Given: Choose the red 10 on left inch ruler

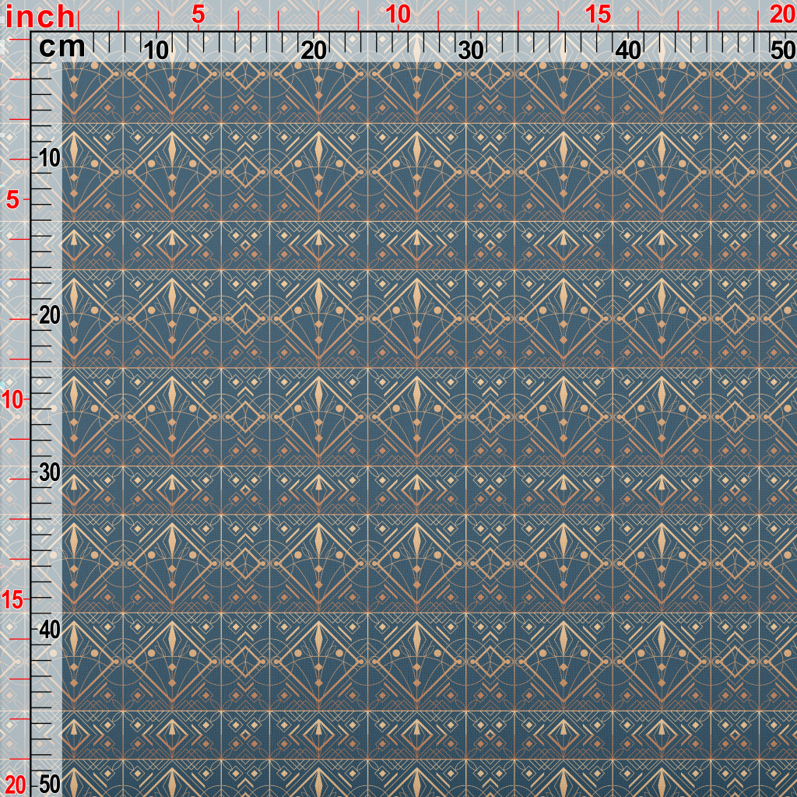Looking at the screenshot, I should 12,401.
